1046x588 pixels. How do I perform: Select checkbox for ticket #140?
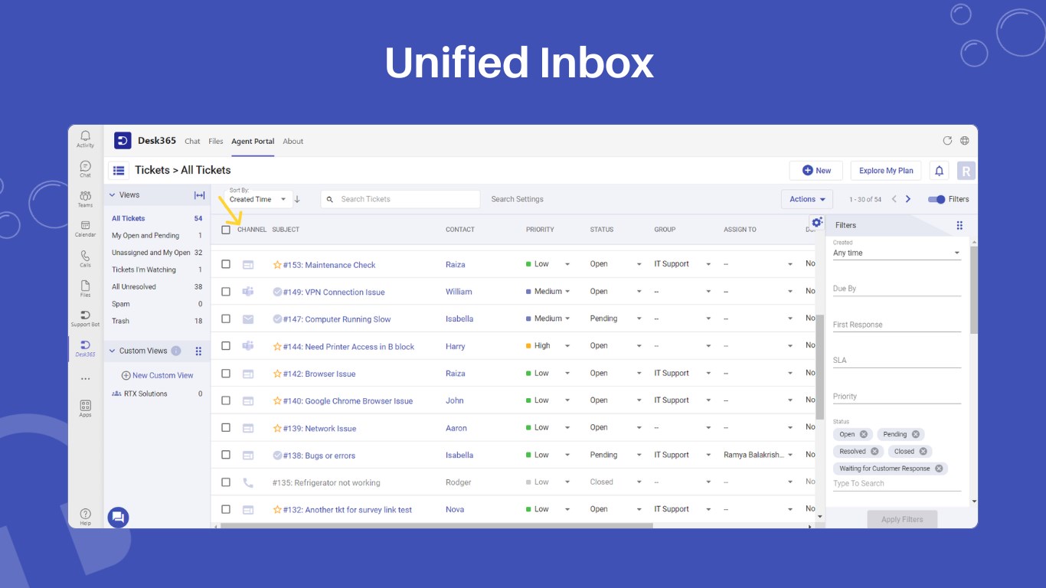(x=226, y=400)
